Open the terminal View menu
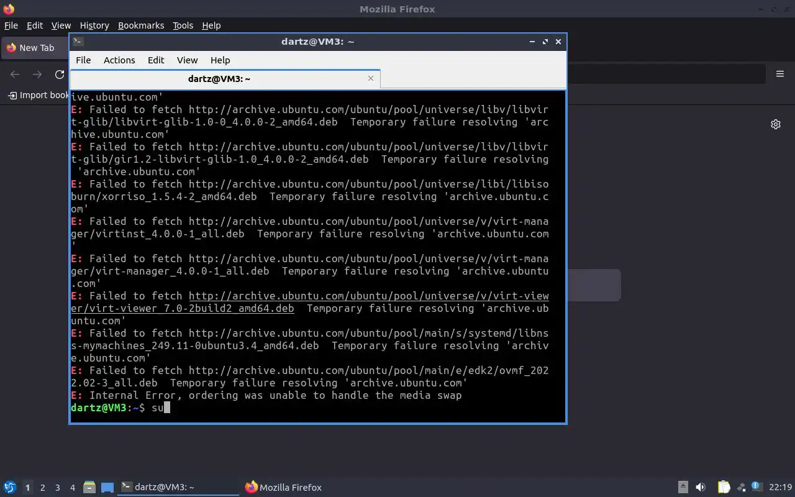Viewport: 795px width, 497px height. pyautogui.click(x=187, y=60)
